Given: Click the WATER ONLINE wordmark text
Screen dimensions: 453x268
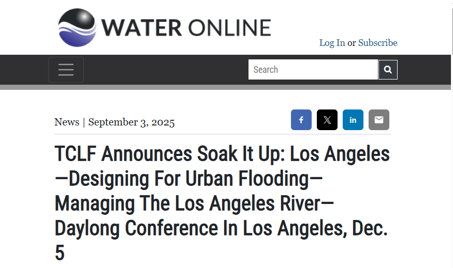Looking at the screenshot, I should 186,28.
